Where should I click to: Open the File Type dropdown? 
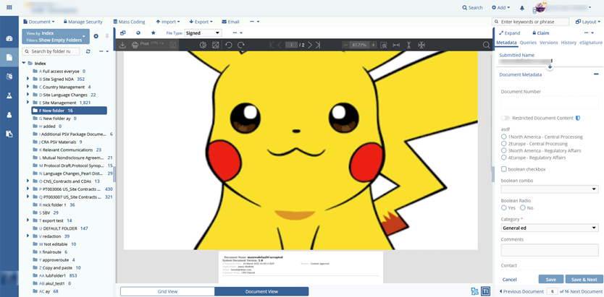pyautogui.click(x=203, y=33)
